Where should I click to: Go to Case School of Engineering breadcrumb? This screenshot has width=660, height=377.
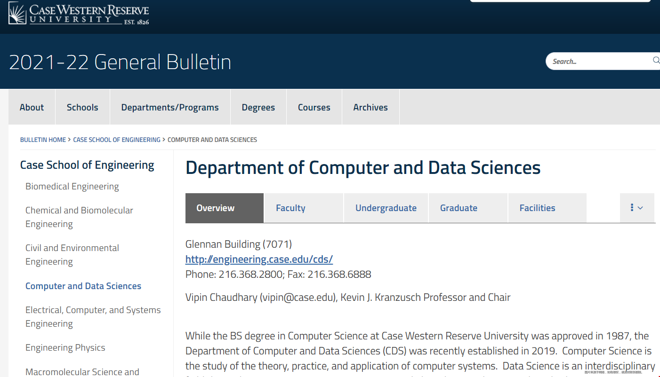coord(117,140)
